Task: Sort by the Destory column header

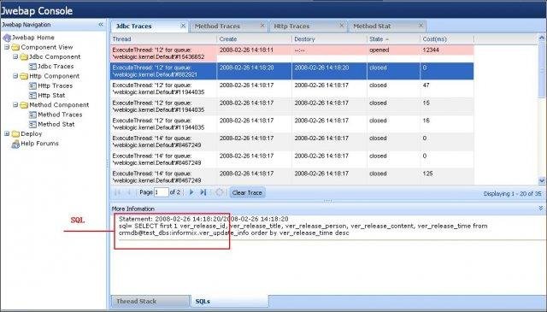Action: (329, 39)
